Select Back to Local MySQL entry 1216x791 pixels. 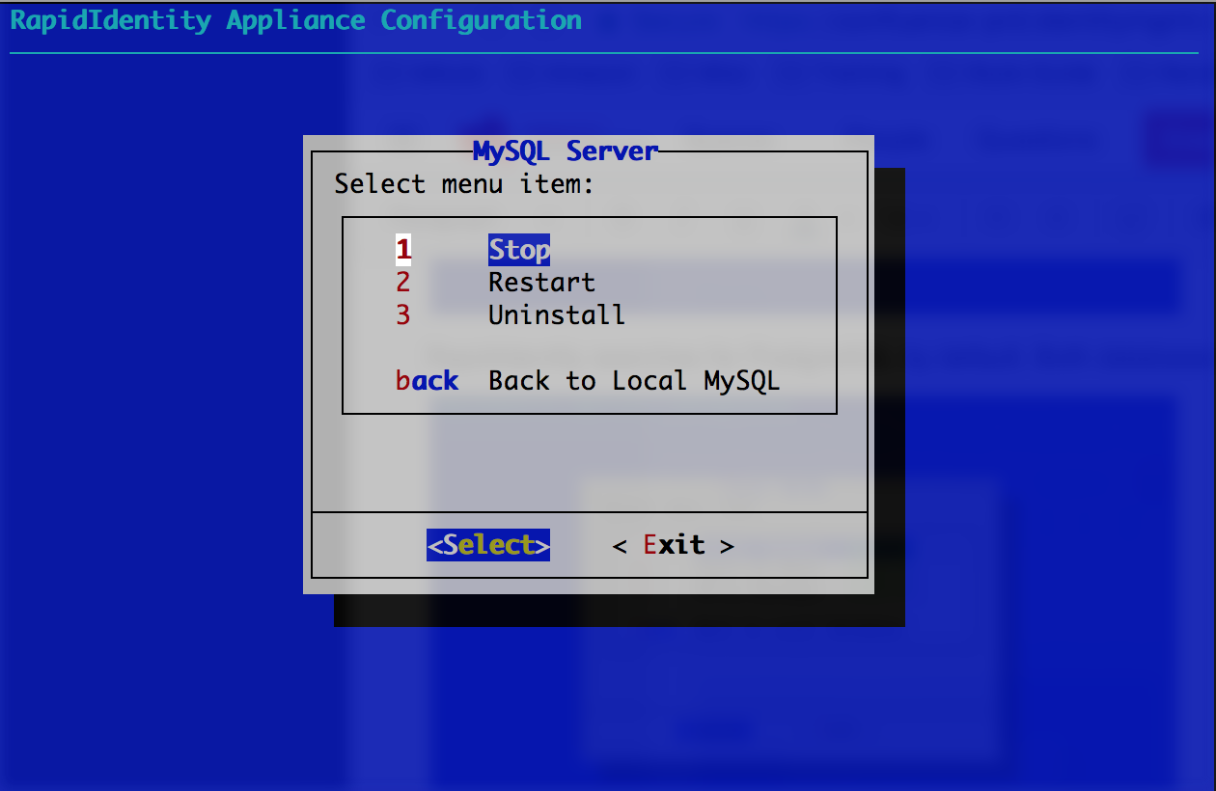634,381
